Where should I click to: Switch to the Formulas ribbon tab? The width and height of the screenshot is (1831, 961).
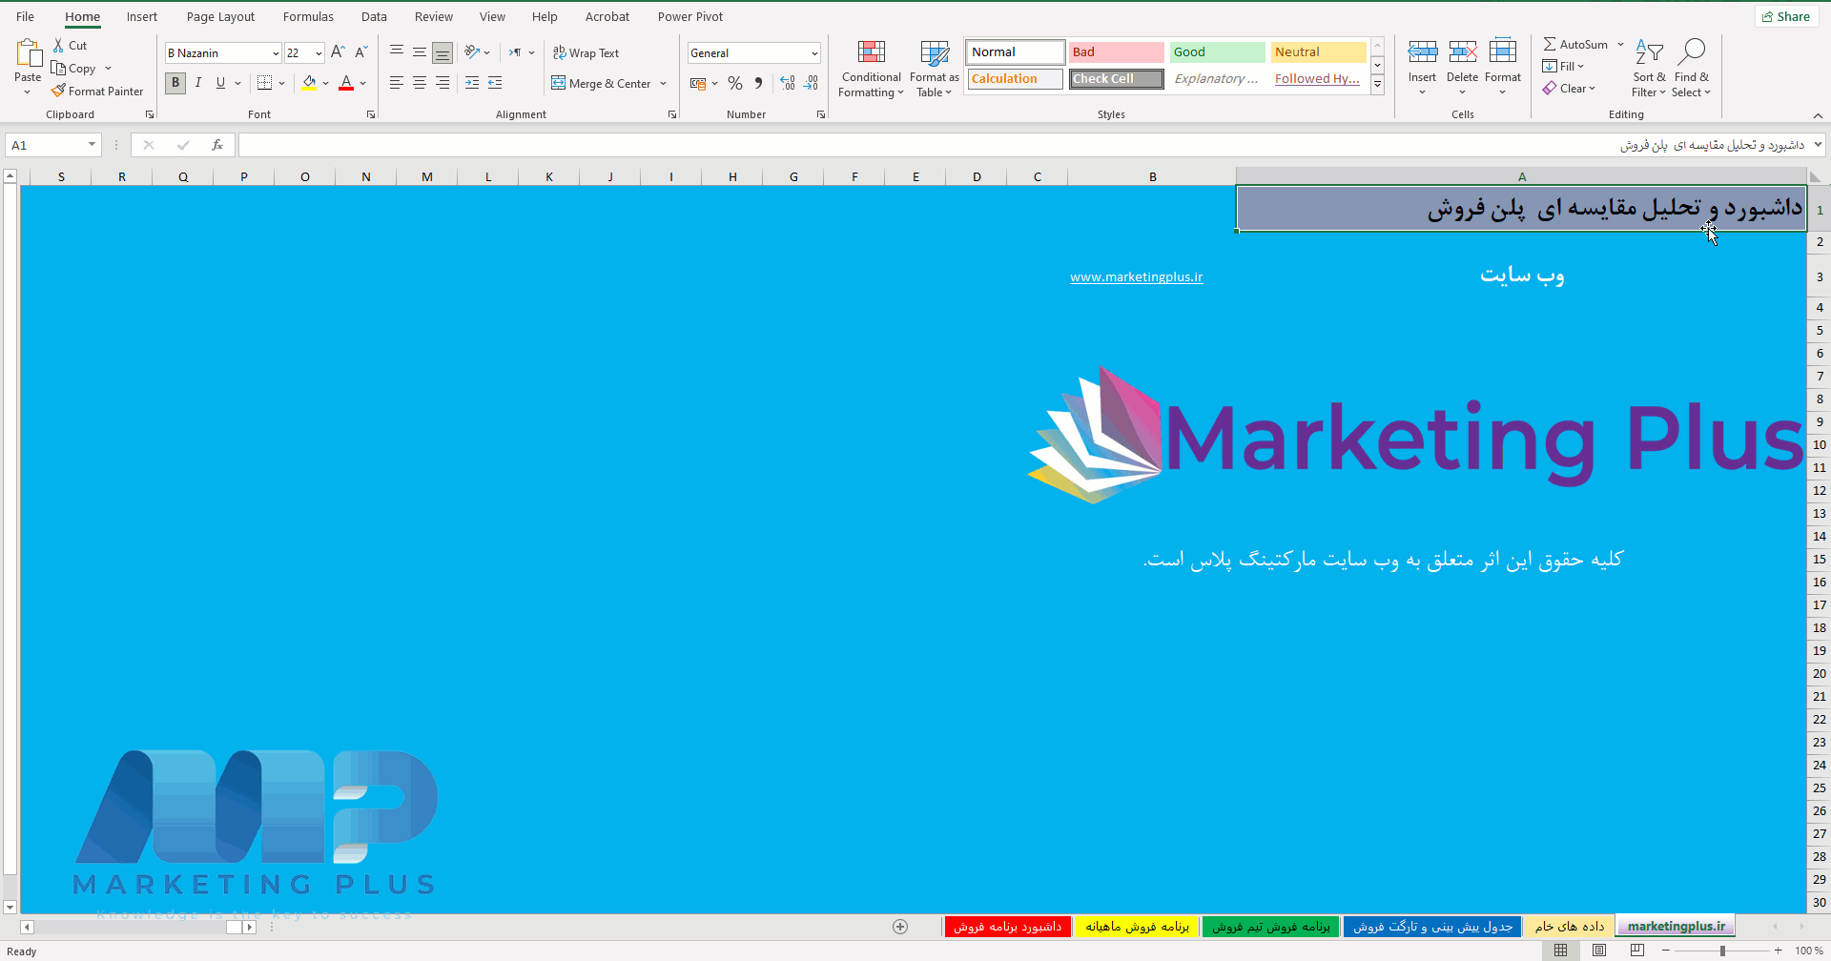[307, 16]
